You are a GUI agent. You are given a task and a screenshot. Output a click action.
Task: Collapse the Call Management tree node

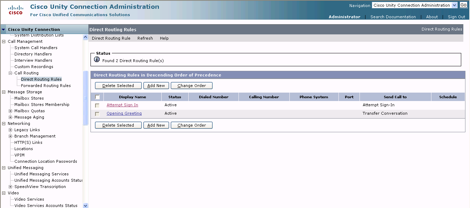coord(4,41)
